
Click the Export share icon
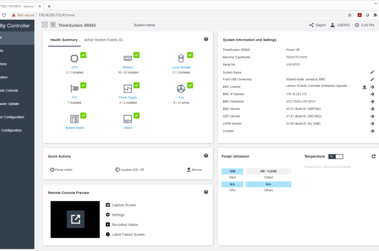(311, 25)
